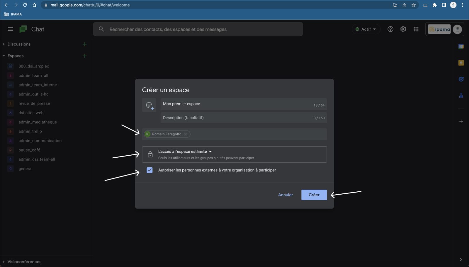Screen dimensions: 469x267
Task: Reload the browser page
Action: click(x=25, y=5)
